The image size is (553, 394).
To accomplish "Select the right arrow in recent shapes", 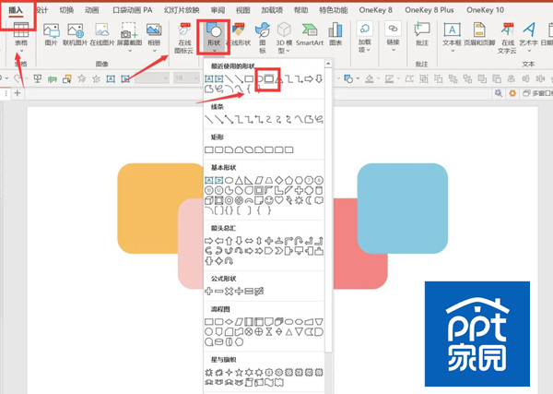I will coord(309,78).
